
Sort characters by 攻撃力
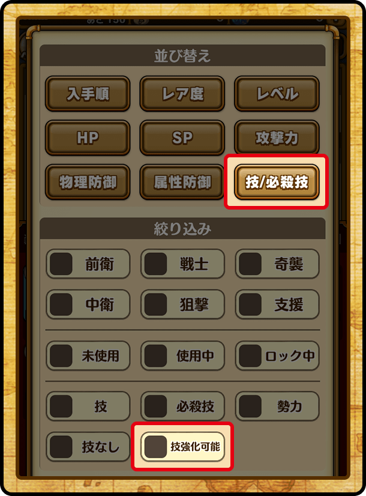coord(277,138)
